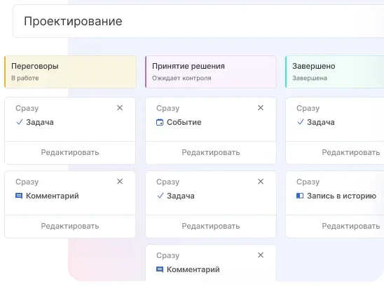384x296 pixels.
Task: Click Сразу timing on Запись в историю card
Action: click(308, 182)
